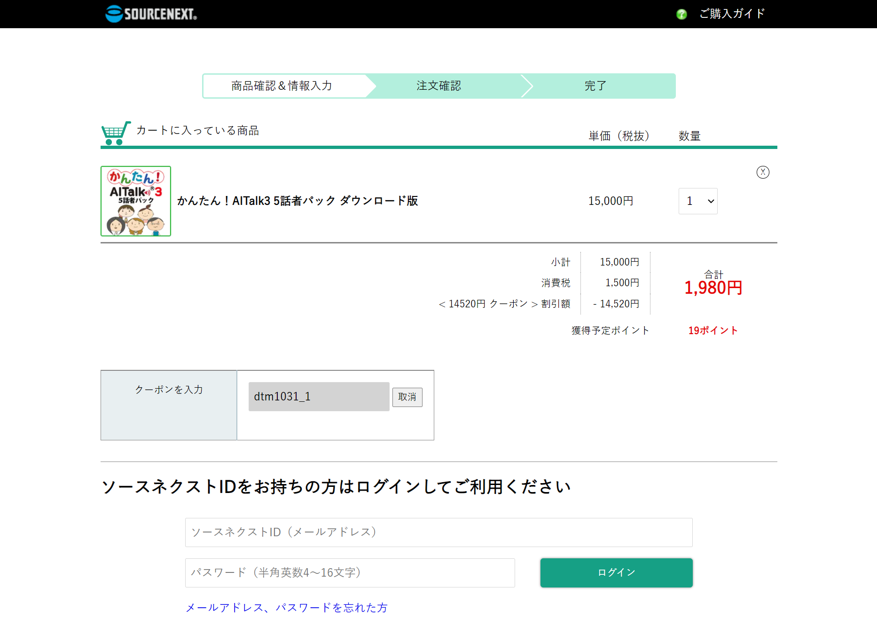Click the 19ポイント earned points value
Screen dimensions: 877x626
[713, 330]
